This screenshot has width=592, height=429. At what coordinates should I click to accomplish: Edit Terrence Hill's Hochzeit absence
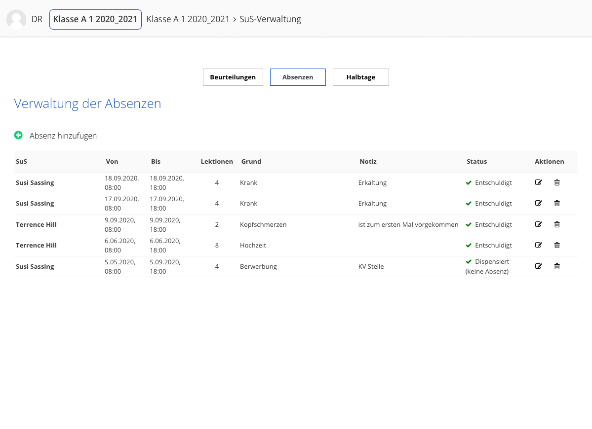click(539, 245)
